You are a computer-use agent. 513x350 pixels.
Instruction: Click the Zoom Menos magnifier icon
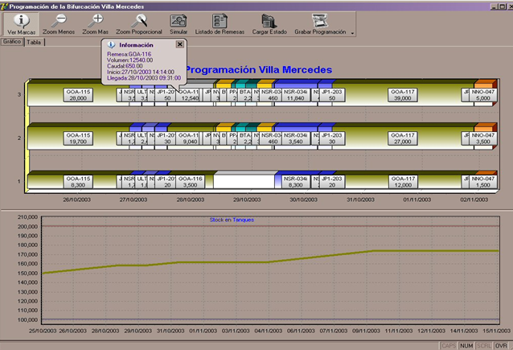click(x=59, y=21)
